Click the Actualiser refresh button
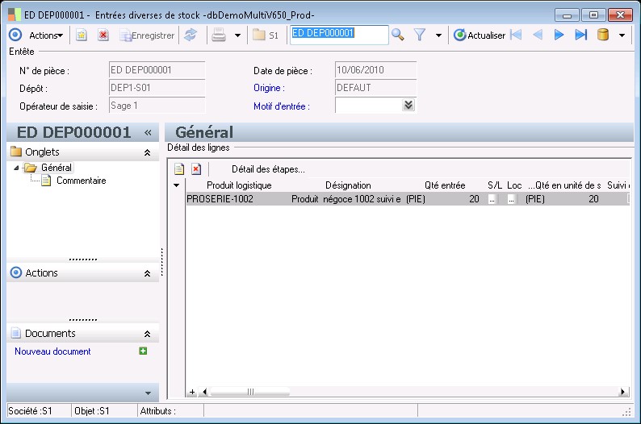The image size is (641, 424). click(x=480, y=35)
